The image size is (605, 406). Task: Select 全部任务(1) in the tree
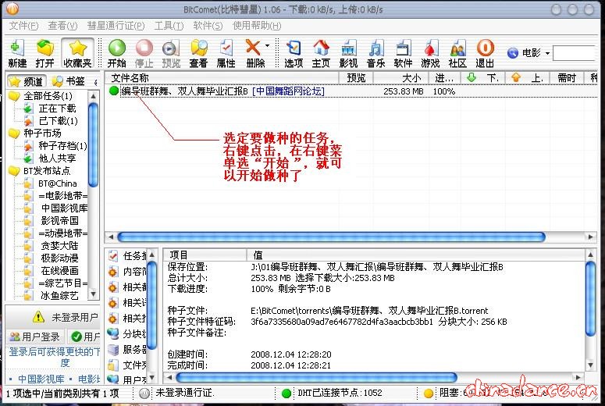[48, 96]
